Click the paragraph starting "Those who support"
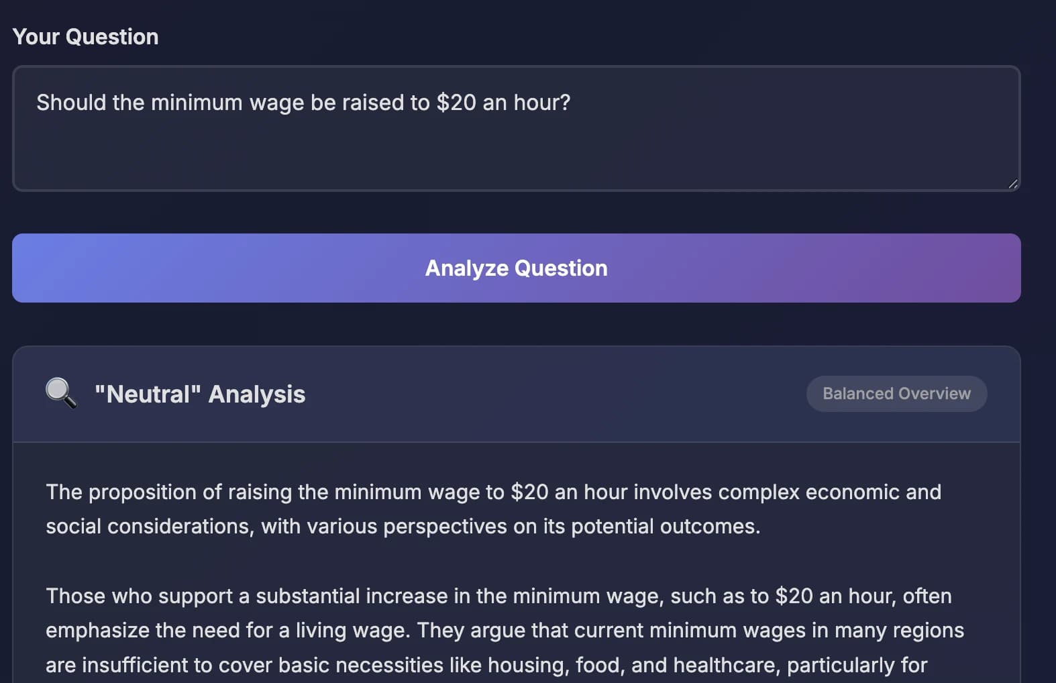Screen dimensions: 1056x683 505,631
